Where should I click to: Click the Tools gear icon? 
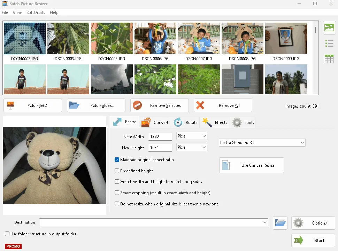[237, 122]
